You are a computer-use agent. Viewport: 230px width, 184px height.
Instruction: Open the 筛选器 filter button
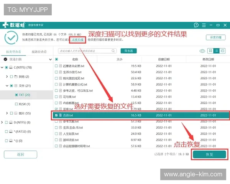point(129,51)
